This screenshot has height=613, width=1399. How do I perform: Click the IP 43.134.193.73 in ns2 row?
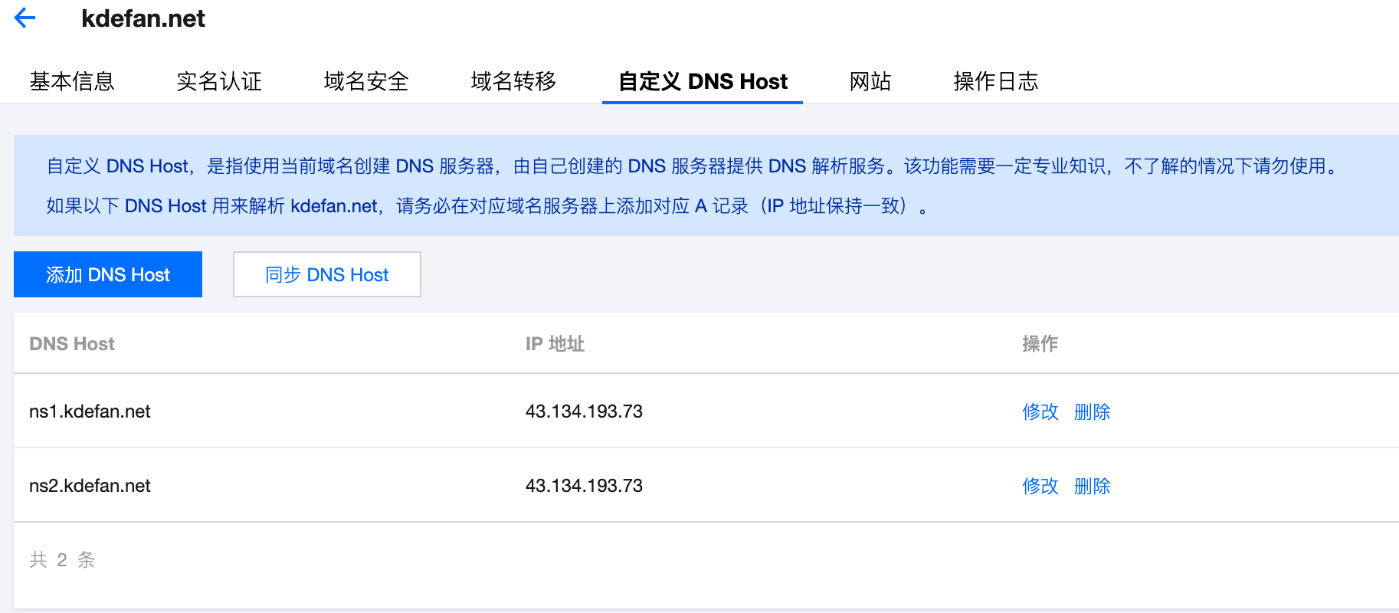(x=584, y=486)
